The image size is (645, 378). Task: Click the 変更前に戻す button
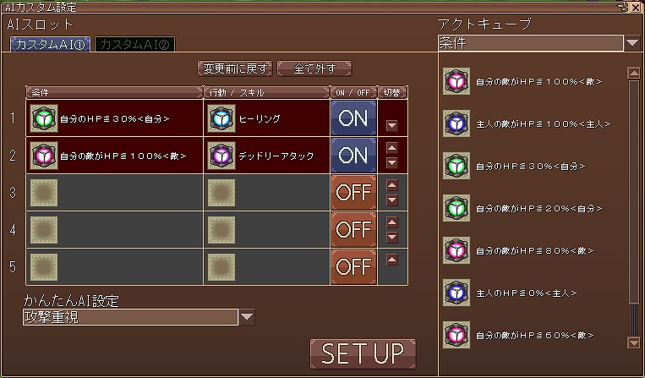pos(234,68)
